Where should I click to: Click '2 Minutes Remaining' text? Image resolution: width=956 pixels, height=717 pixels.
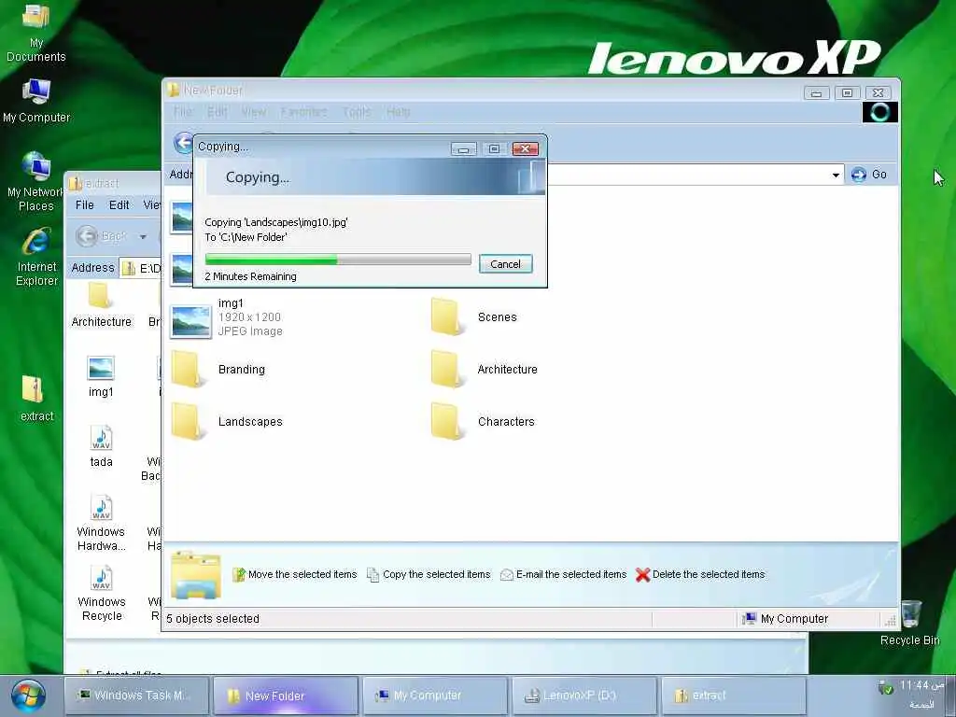[x=250, y=276]
